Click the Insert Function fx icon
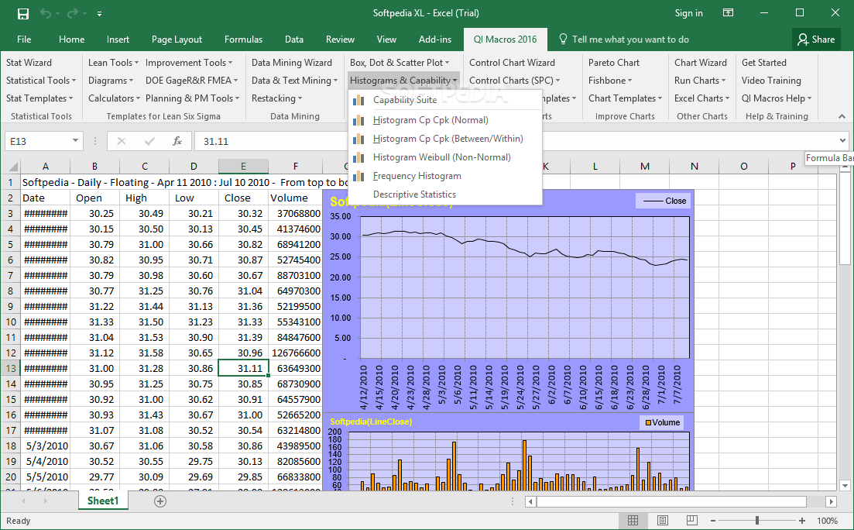Image resolution: width=854 pixels, height=530 pixels. click(177, 141)
